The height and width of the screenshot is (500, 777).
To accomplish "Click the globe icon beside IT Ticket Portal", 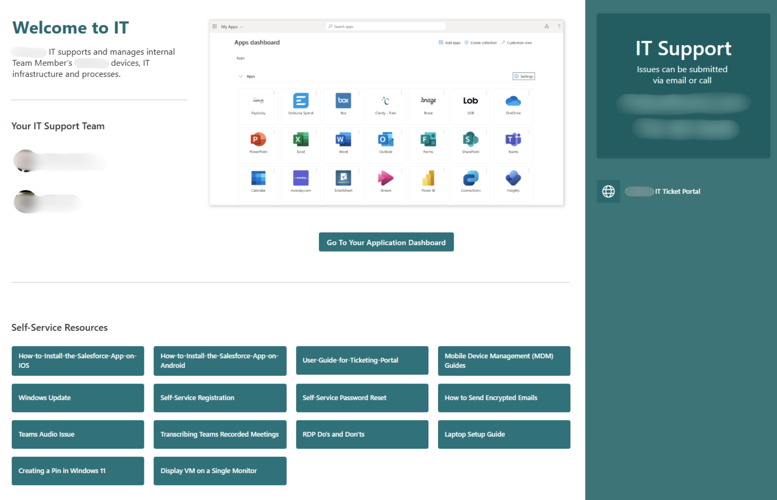I will tap(608, 191).
